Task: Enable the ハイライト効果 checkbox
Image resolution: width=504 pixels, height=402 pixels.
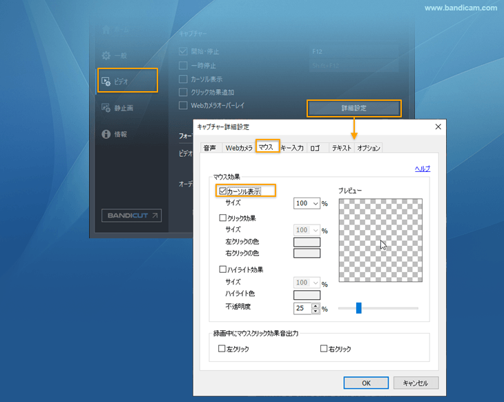Action: click(223, 269)
